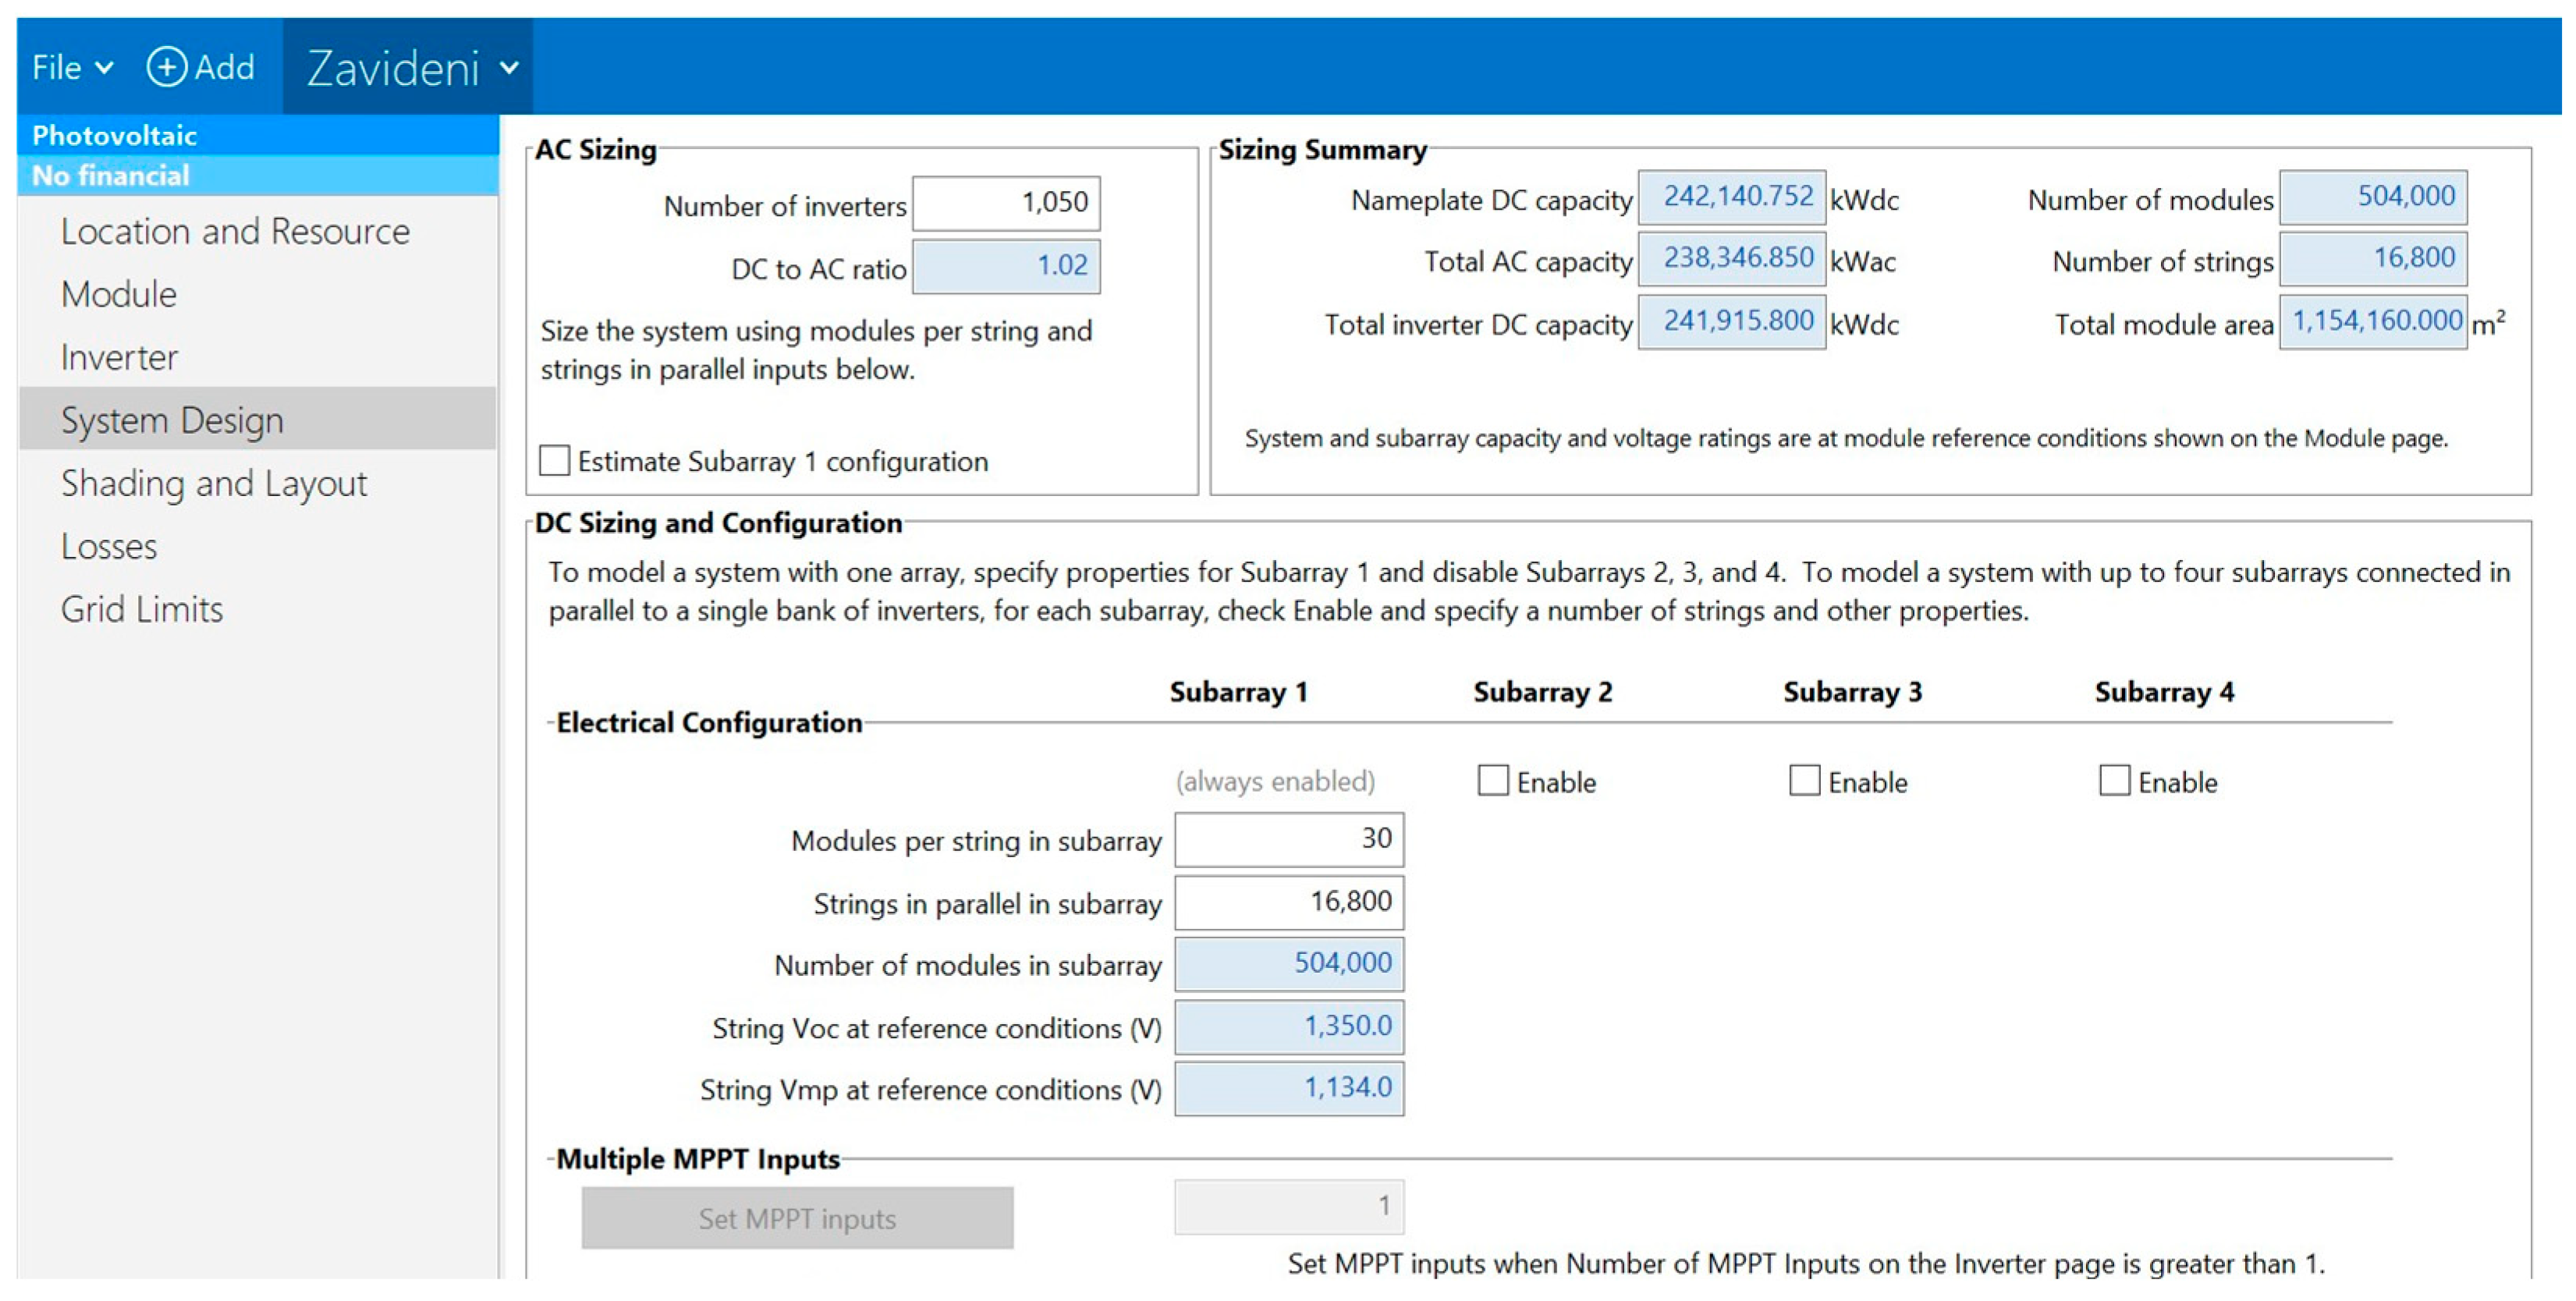The height and width of the screenshot is (1301, 2576).
Task: Open the File menu dropdown
Action: 71,67
